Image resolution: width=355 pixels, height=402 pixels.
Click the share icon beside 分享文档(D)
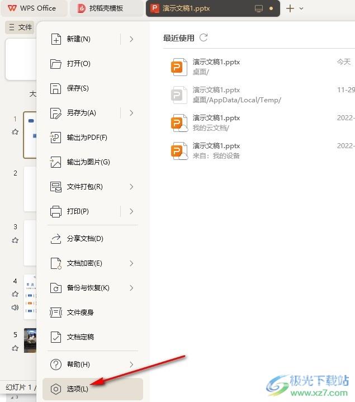coord(55,239)
